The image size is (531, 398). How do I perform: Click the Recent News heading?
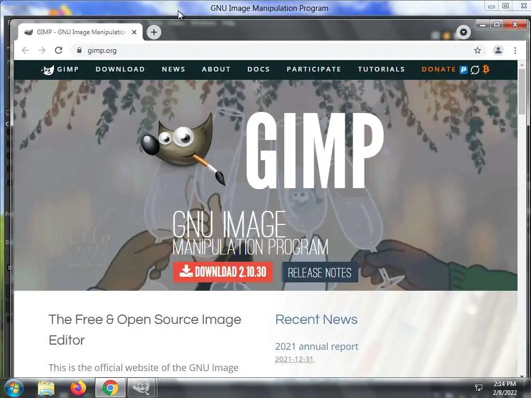316,319
